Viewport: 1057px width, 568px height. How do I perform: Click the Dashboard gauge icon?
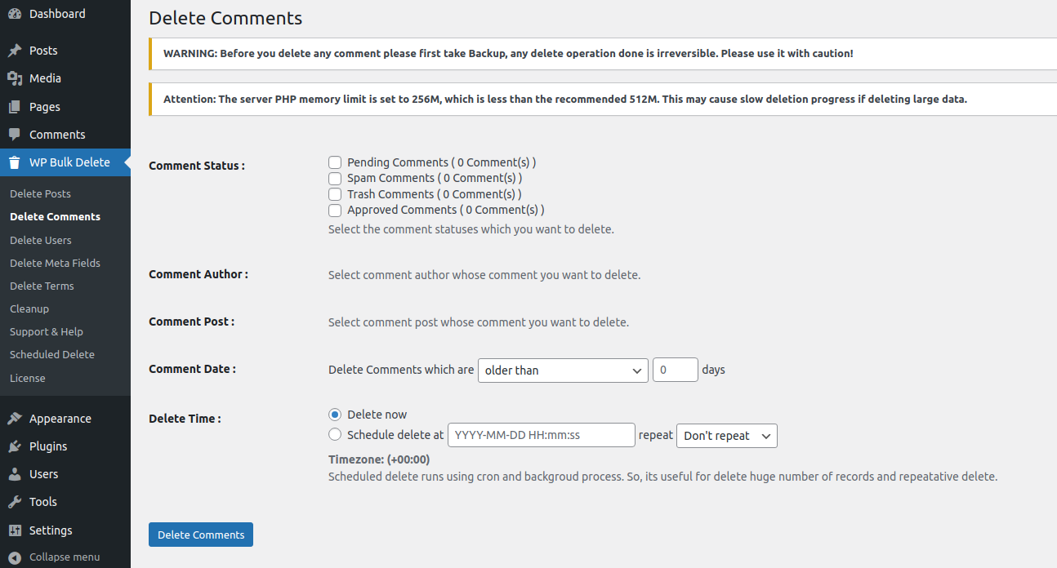[15, 14]
